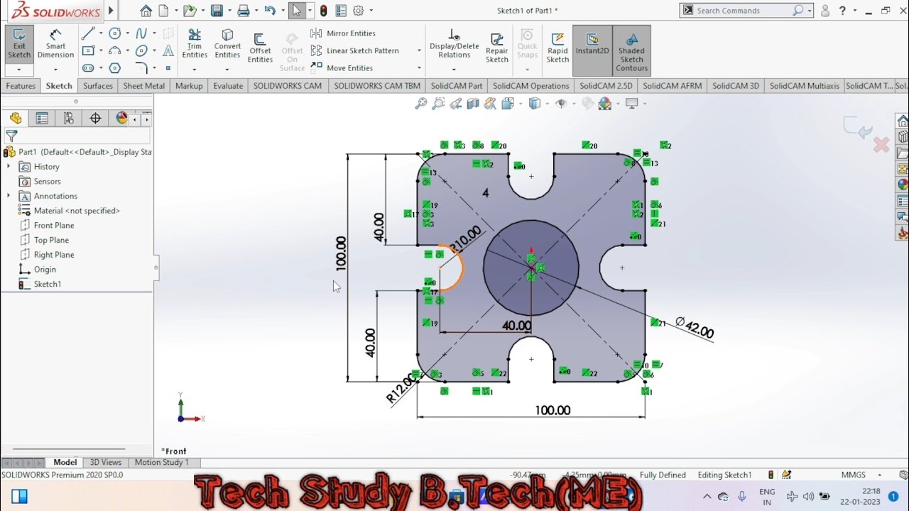The height and width of the screenshot is (511, 909).
Task: Click the Undo icon
Action: pyautogui.click(x=269, y=11)
